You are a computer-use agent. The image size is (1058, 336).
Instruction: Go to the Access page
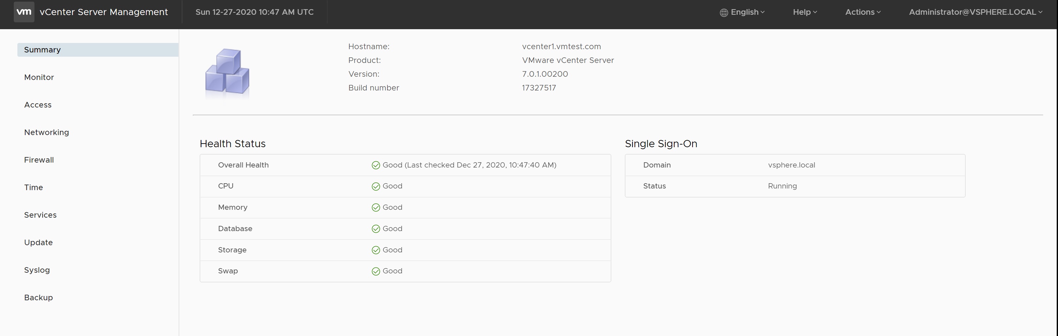pos(38,105)
